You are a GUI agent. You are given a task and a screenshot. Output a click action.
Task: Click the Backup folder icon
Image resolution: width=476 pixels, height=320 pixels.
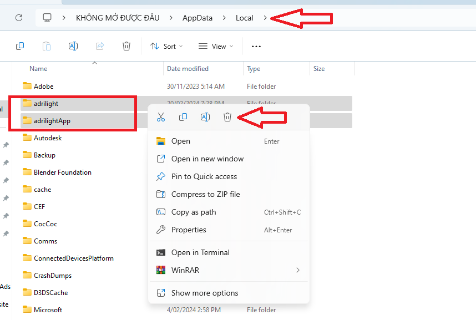[x=27, y=155]
